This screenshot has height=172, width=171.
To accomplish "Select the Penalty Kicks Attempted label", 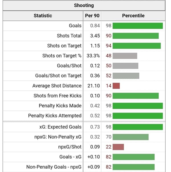I will coord(55,116).
